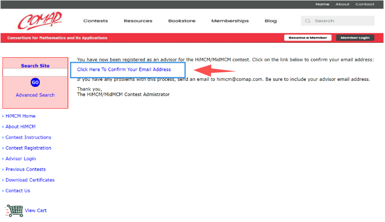Viewport: 385px width, 222px height.
Task: Click Here To Confirm Your Email Address link
Action: (x=124, y=69)
